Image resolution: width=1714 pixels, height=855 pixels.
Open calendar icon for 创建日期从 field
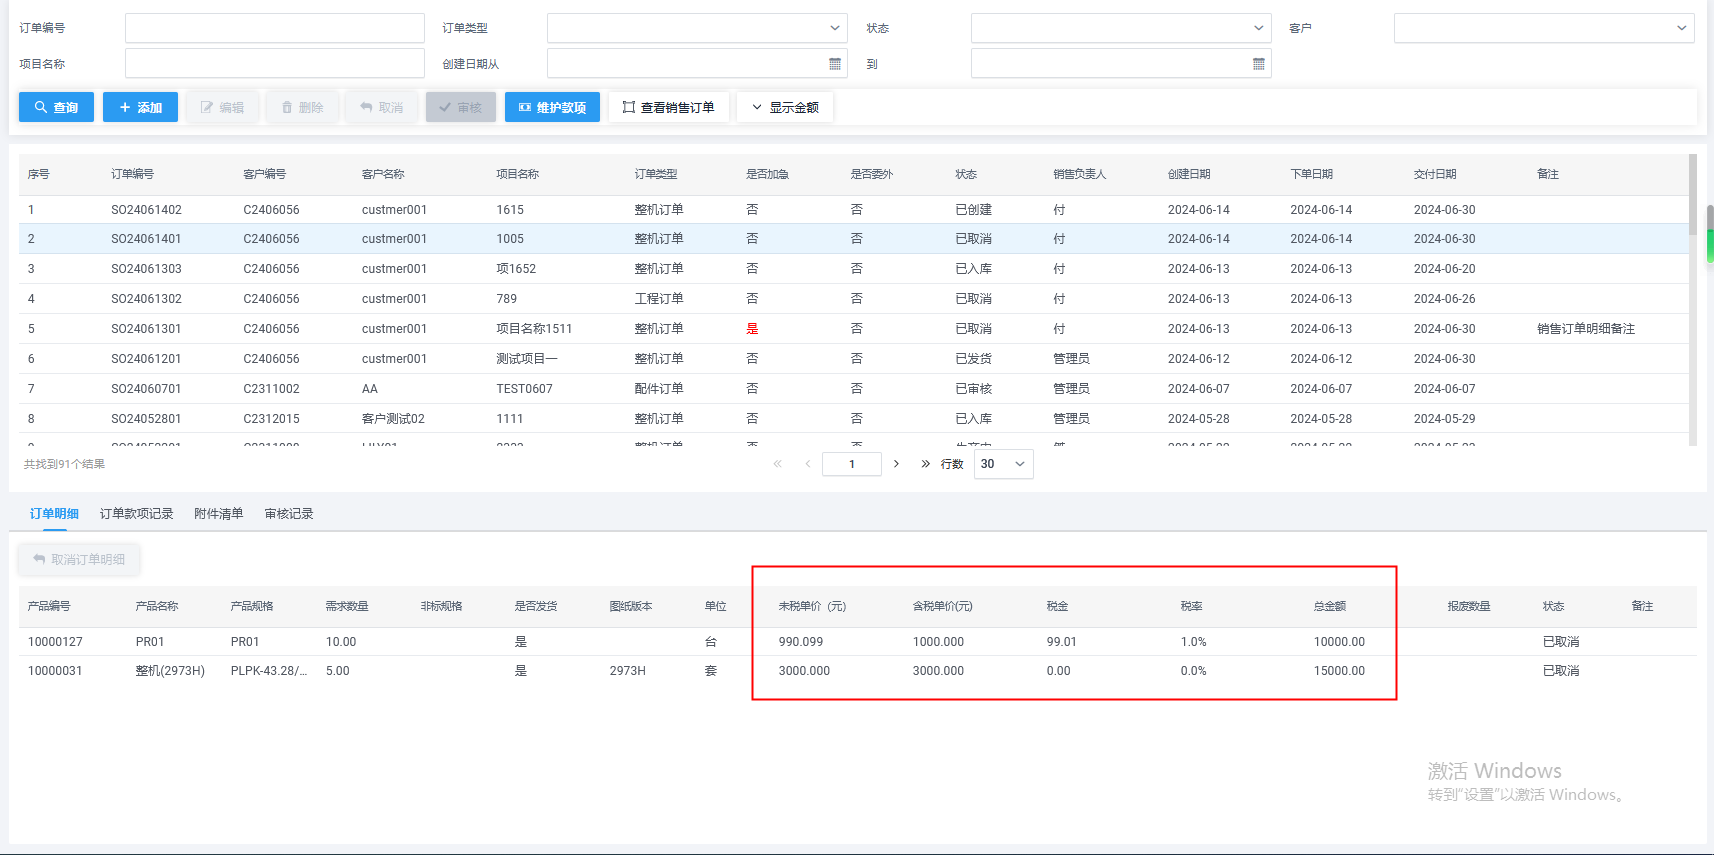835,64
